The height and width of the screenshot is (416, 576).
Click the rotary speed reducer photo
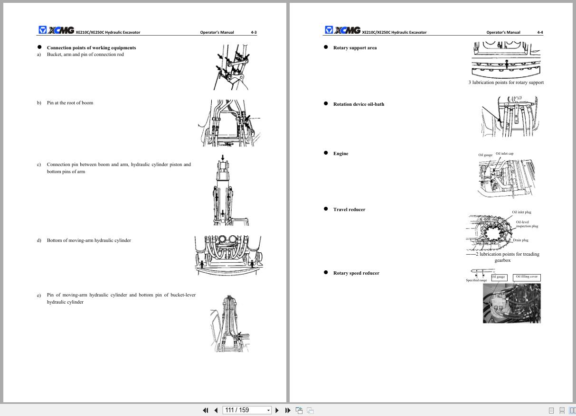[x=512, y=303]
